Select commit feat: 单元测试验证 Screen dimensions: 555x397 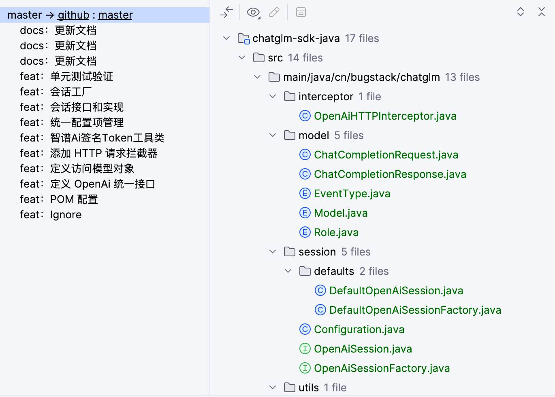click(x=67, y=76)
